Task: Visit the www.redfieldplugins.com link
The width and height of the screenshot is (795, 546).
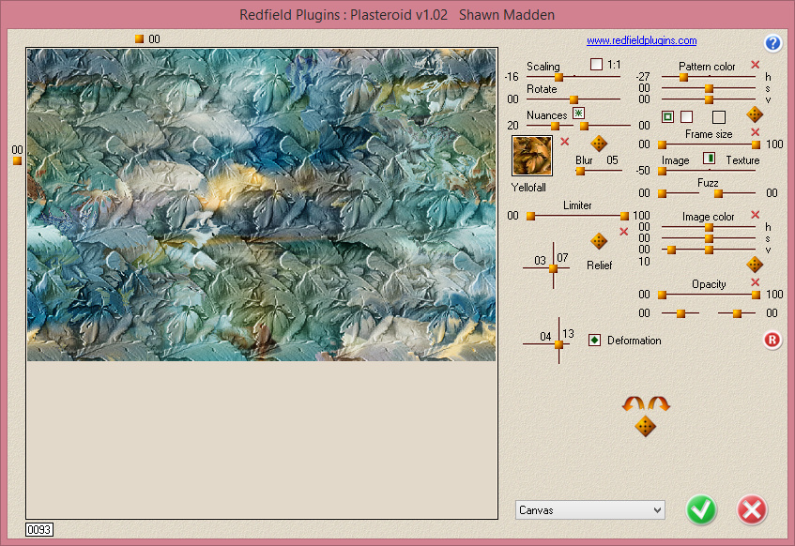Action: tap(641, 41)
